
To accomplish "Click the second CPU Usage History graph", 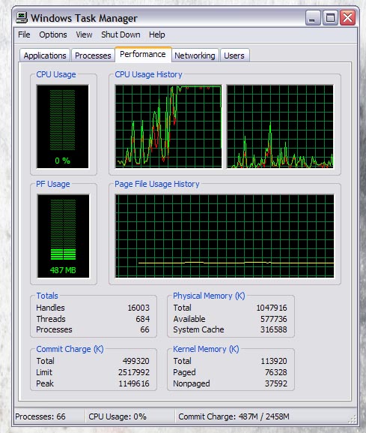I will pyautogui.click(x=280, y=127).
